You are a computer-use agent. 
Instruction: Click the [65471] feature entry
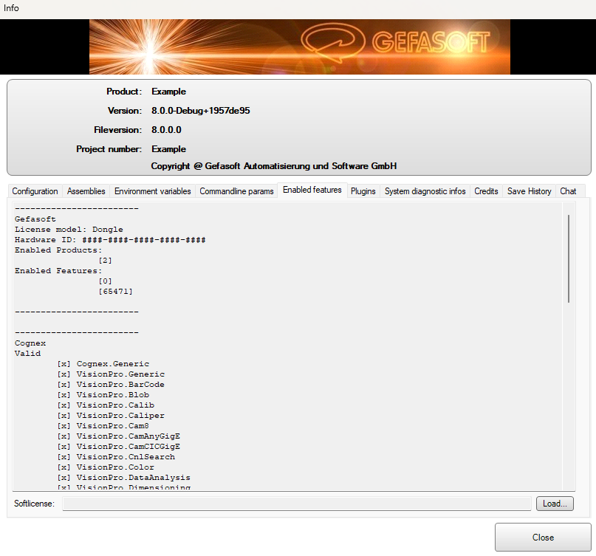tap(115, 292)
